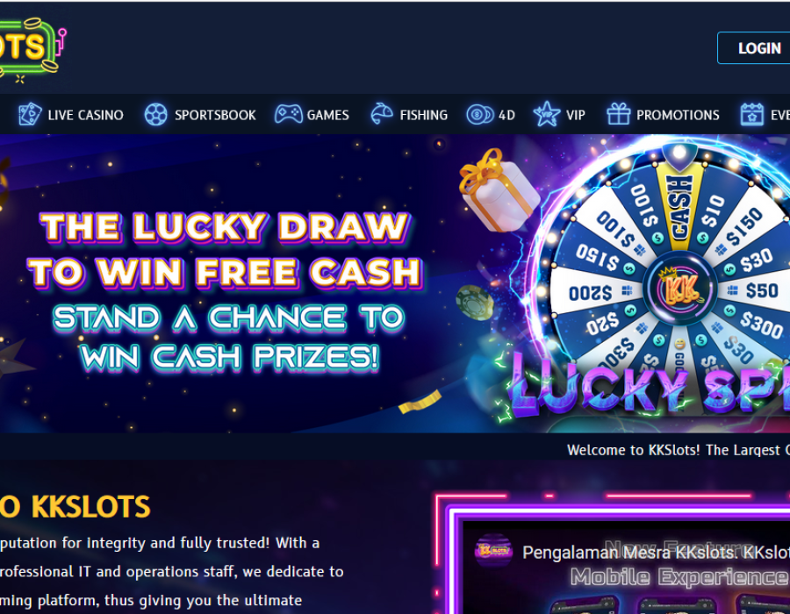Click the video channel avatar icon
The height and width of the screenshot is (614, 790).
coord(493,551)
